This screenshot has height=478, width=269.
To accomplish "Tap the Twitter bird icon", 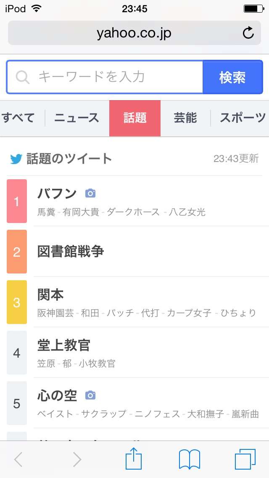I will pyautogui.click(x=15, y=158).
